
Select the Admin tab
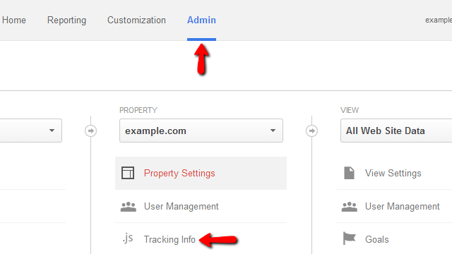(201, 20)
